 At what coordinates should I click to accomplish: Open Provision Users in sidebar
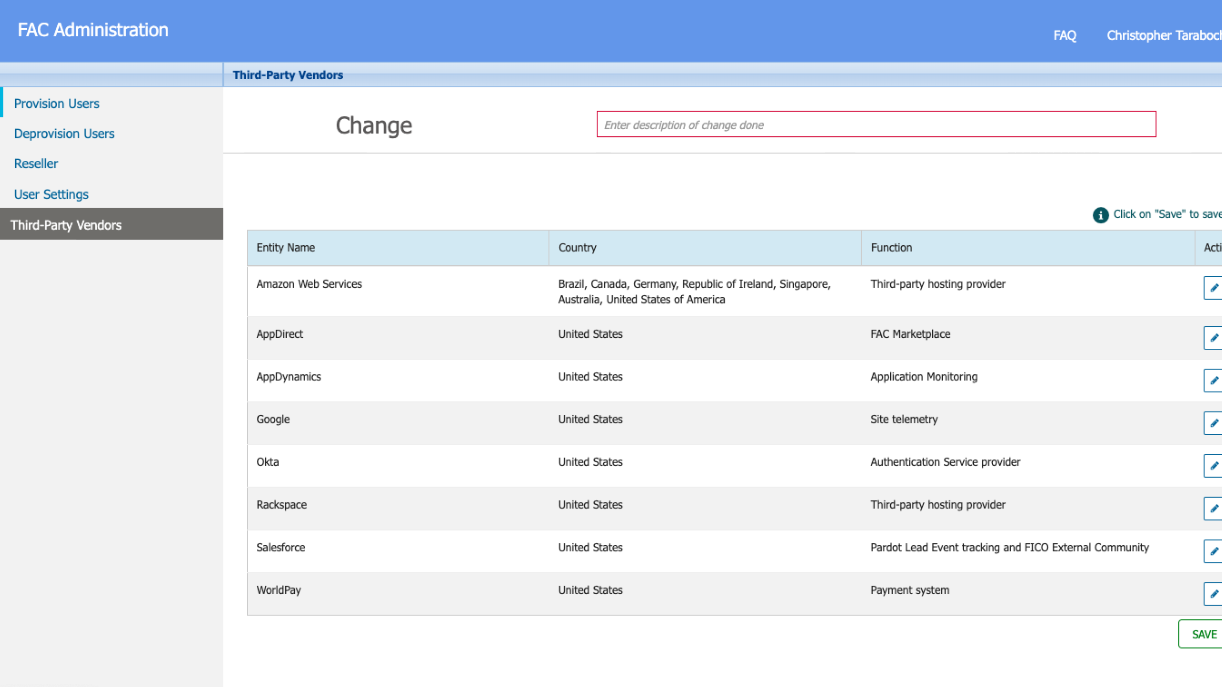56,104
